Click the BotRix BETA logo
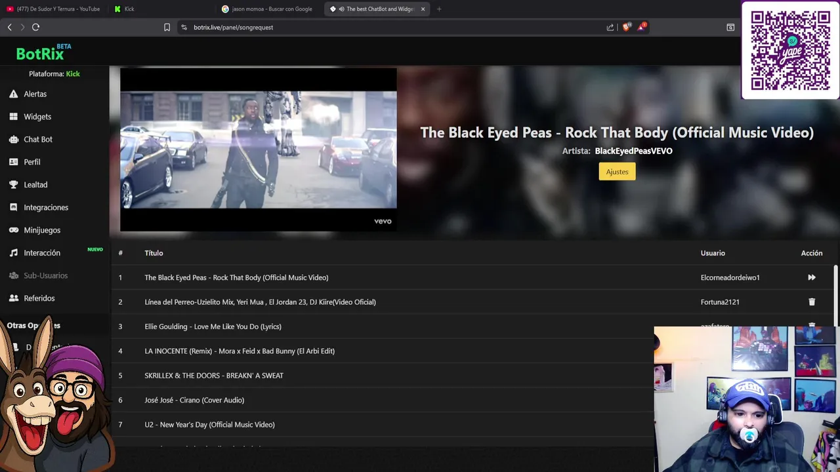This screenshot has height=472, width=840. (x=44, y=52)
